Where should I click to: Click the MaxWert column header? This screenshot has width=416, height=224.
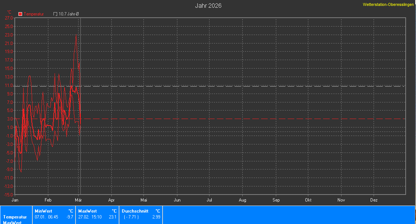point(87,211)
